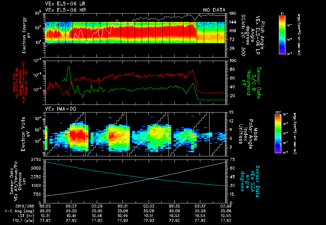Click the 750 altitude axis tick

37,194
